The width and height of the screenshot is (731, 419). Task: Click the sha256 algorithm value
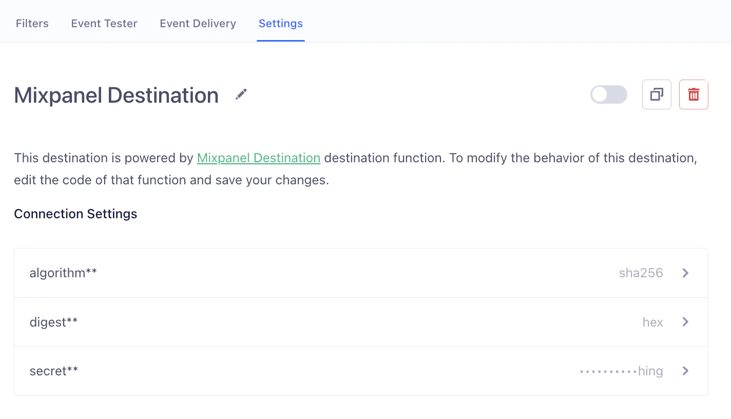coord(641,273)
